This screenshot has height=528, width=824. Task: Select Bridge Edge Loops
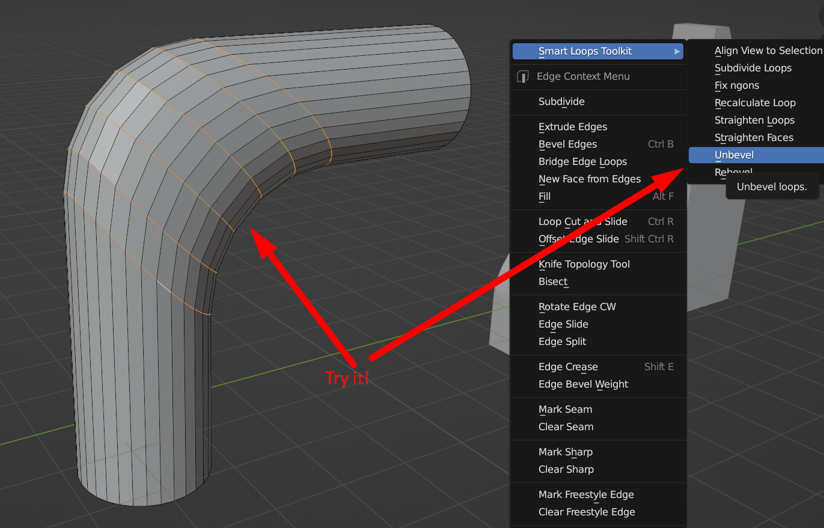(x=582, y=161)
